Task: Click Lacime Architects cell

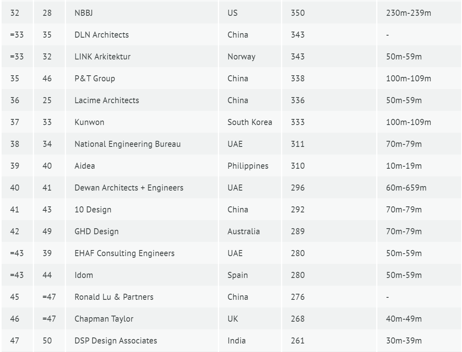Action: coord(106,100)
